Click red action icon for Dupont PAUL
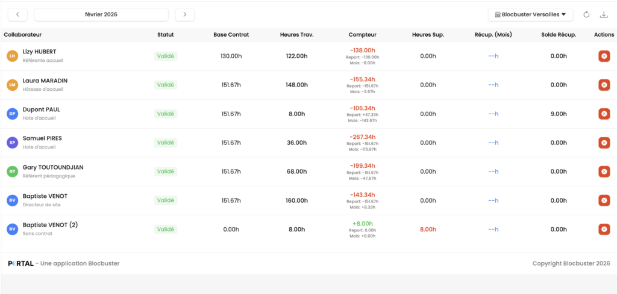This screenshot has width=617, height=294. point(604,114)
